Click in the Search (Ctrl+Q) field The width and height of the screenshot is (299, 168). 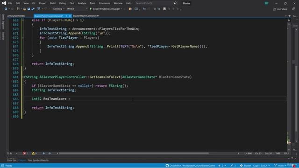(x=154, y=3)
